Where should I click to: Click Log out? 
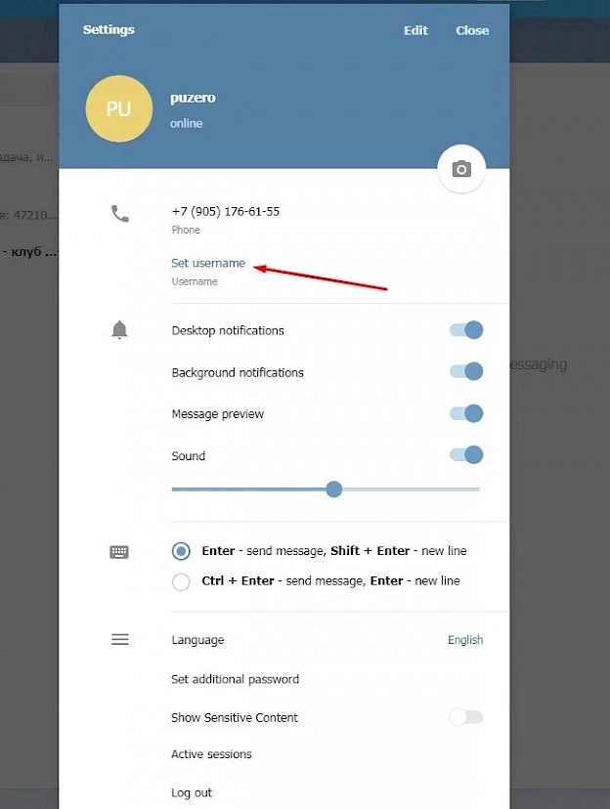pos(192,793)
